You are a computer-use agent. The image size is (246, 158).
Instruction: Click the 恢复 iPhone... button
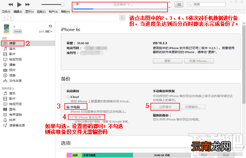coord(199,61)
